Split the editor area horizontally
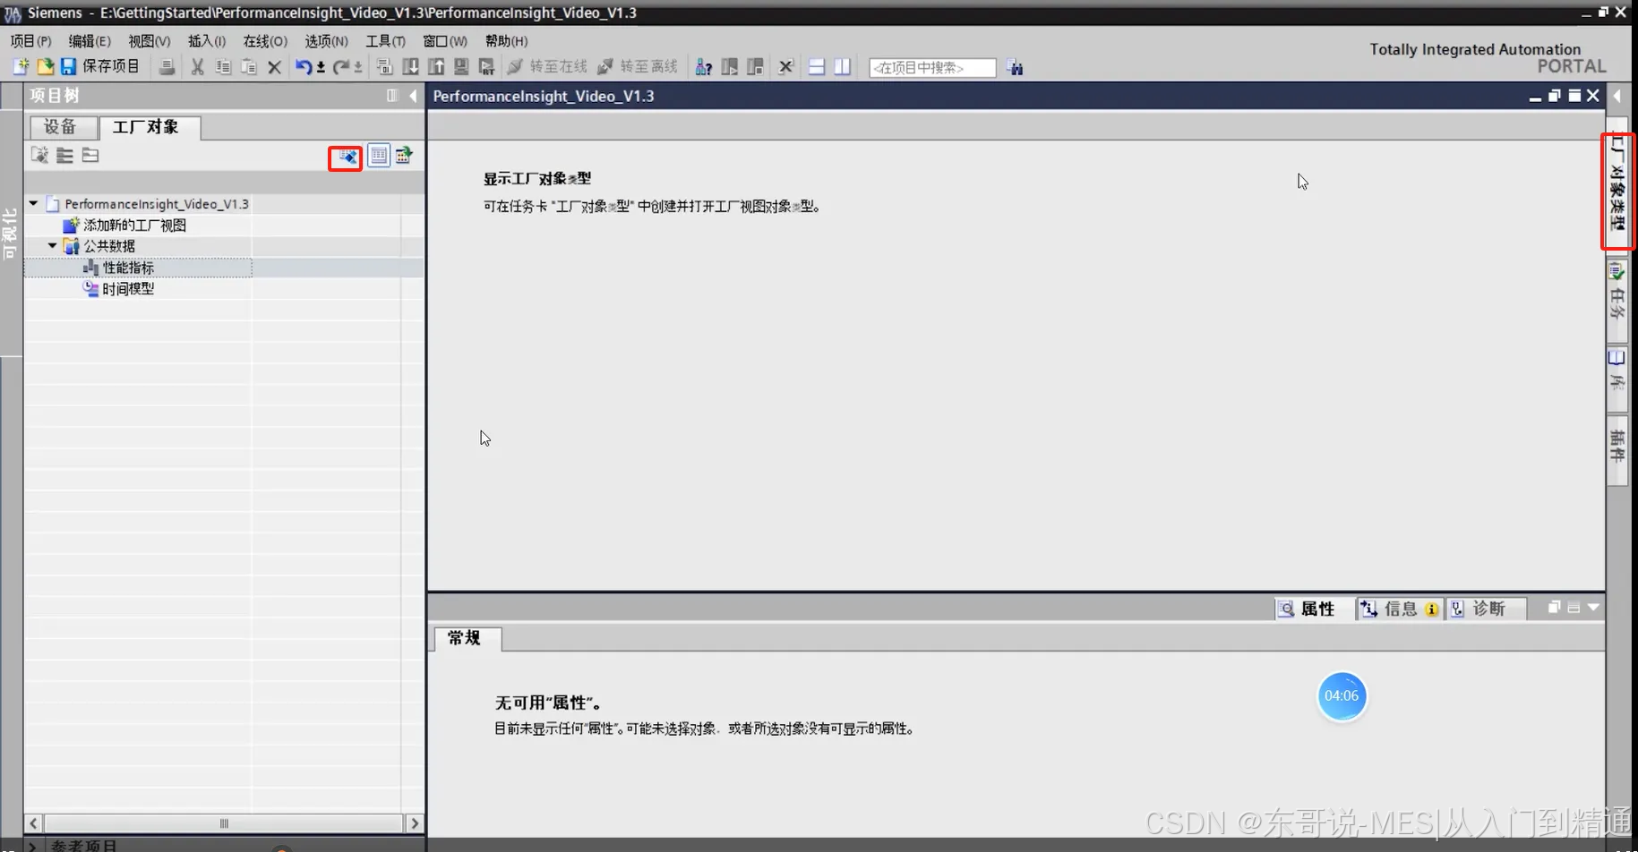This screenshot has width=1638, height=852. click(817, 67)
